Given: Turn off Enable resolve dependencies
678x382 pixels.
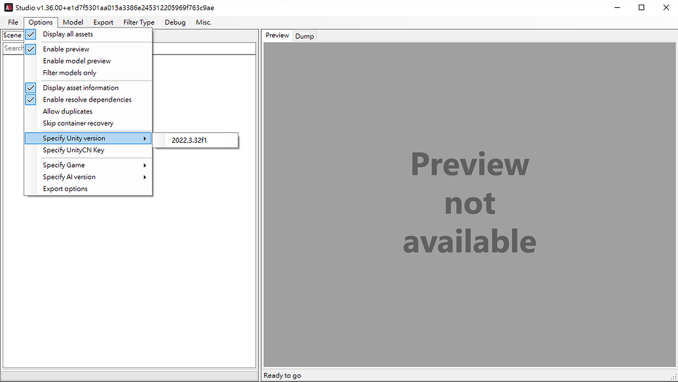Looking at the screenshot, I should (x=86, y=100).
